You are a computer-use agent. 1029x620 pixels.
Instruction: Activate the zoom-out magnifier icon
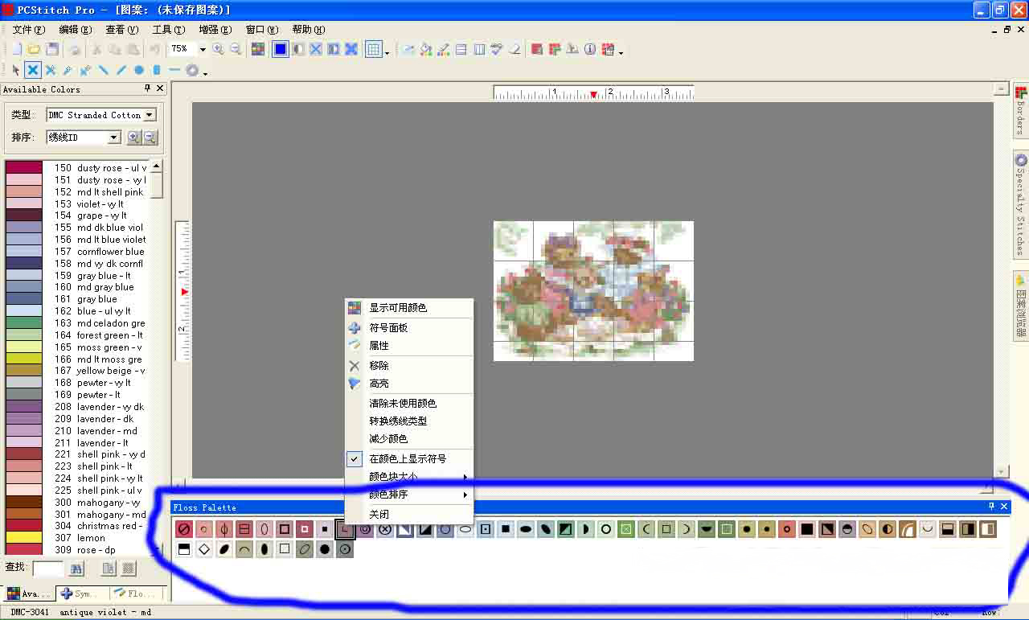click(x=234, y=49)
